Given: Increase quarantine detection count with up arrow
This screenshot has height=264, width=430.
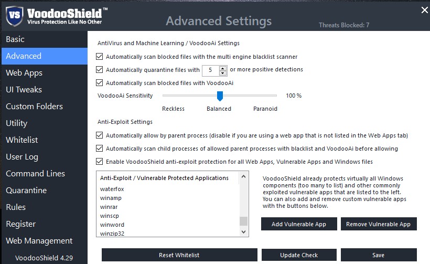Looking at the screenshot, I should 223,68.
